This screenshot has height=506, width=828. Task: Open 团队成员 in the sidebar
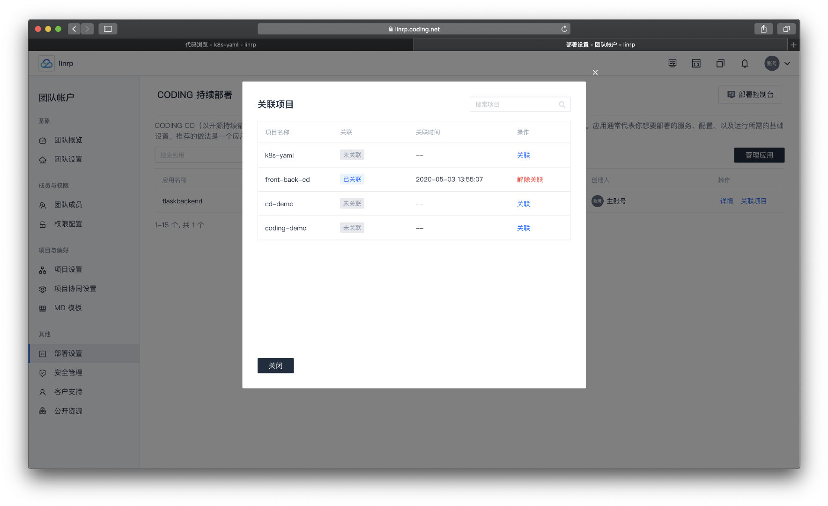(x=68, y=205)
